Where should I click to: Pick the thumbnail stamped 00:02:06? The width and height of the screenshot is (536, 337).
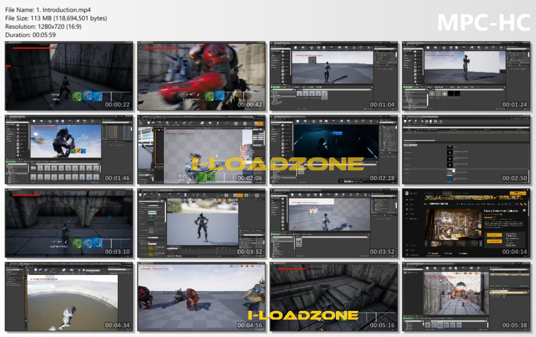(x=201, y=150)
